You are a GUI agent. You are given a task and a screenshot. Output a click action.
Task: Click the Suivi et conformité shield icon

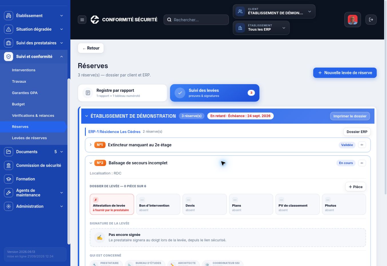[9, 57]
